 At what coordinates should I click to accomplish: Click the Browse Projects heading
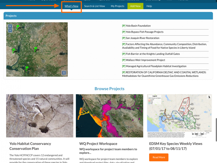(x=110, y=89)
